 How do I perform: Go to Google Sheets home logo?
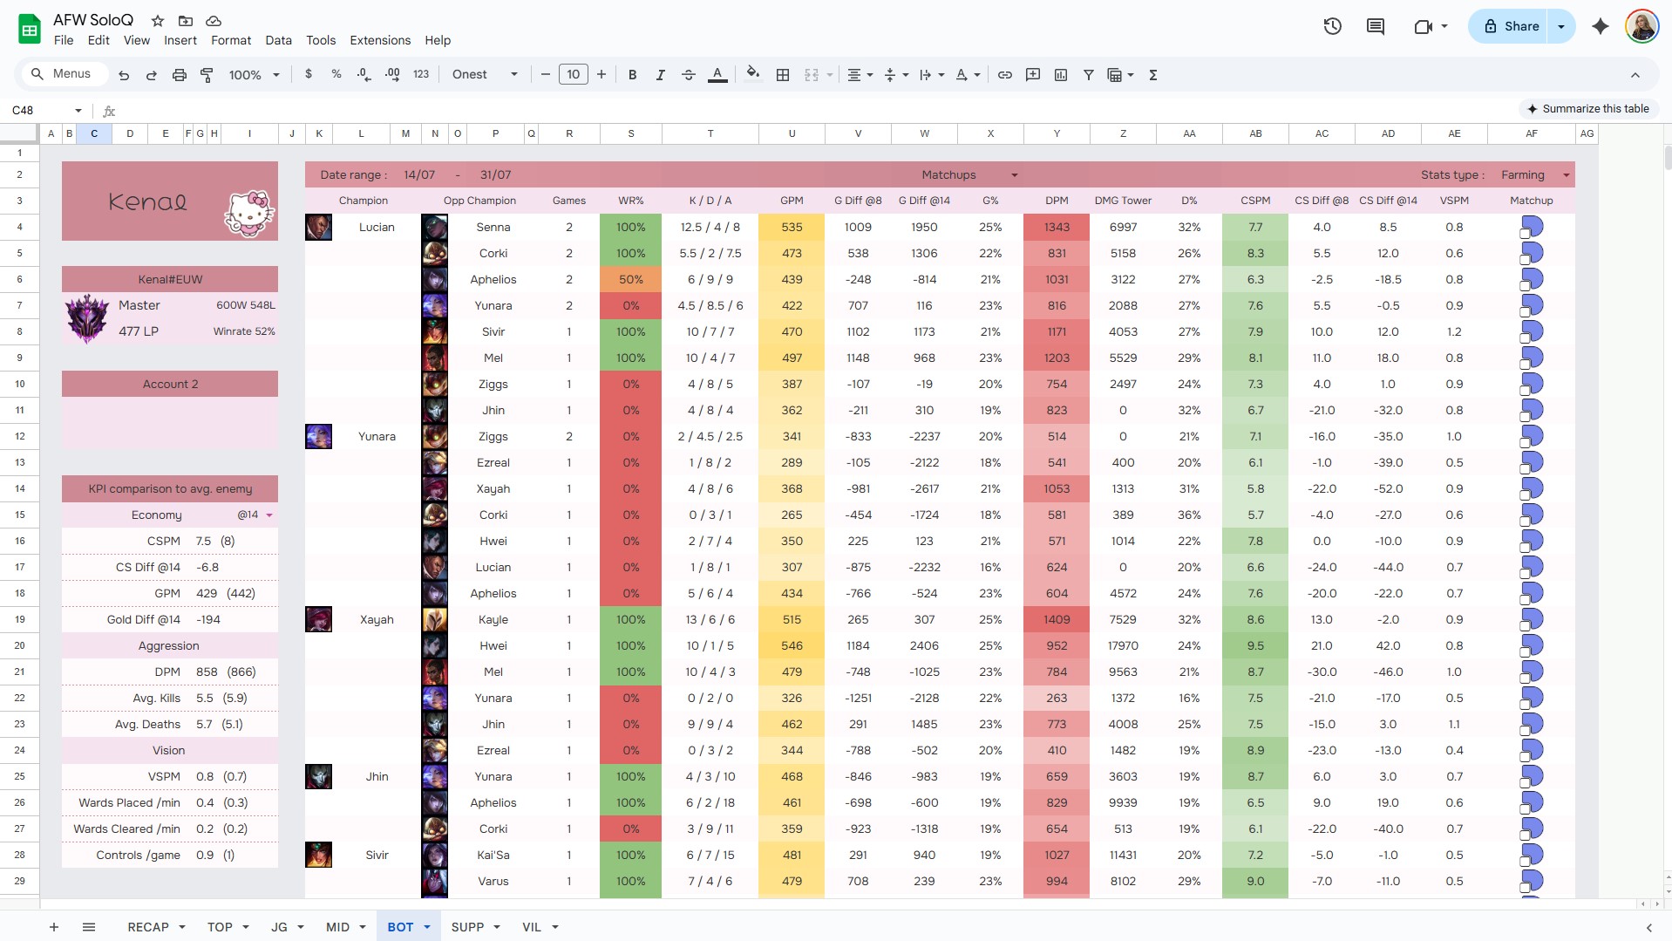tap(30, 29)
